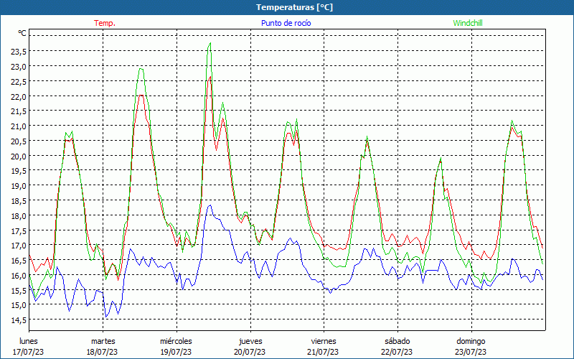Click the martes day label
574x359 pixels.
pyautogui.click(x=103, y=341)
